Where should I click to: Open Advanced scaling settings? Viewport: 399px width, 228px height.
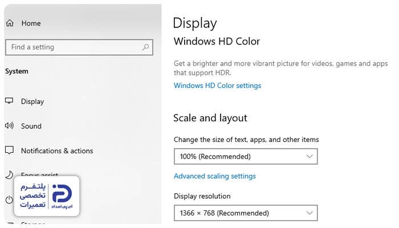coord(215,176)
